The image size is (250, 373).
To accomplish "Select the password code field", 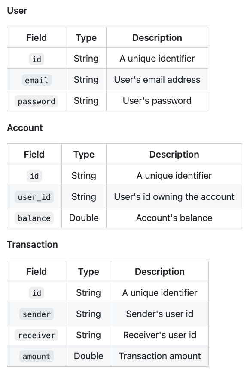I will pyautogui.click(x=37, y=101).
